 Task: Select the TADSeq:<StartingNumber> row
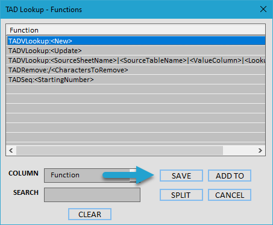136,80
